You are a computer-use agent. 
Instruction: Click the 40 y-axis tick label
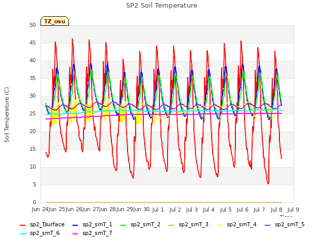(x=32, y=61)
